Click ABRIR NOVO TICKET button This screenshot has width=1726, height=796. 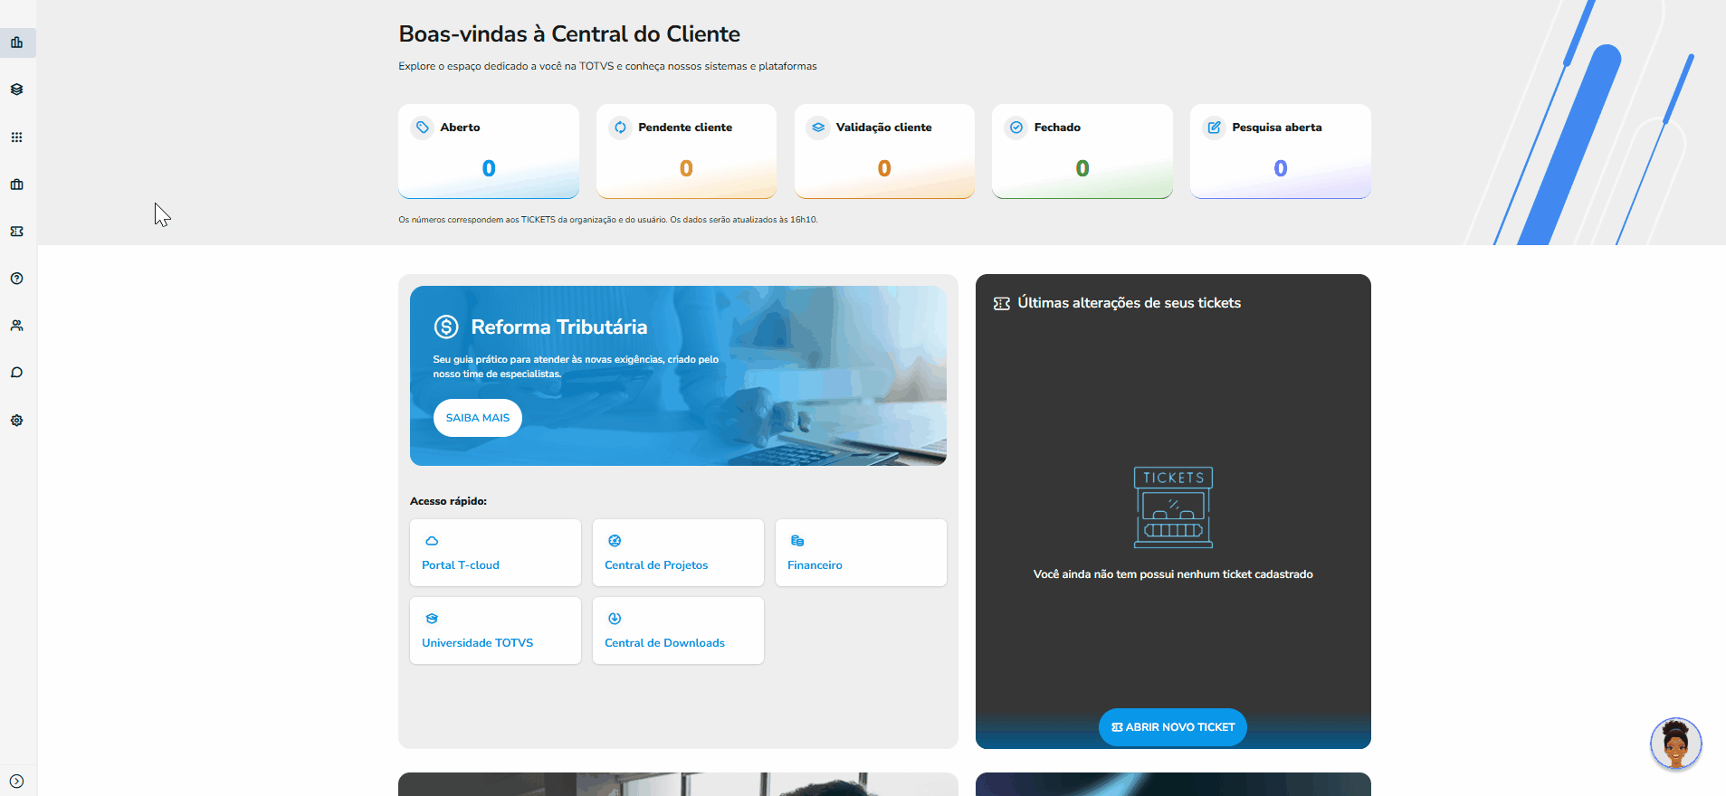point(1173,727)
